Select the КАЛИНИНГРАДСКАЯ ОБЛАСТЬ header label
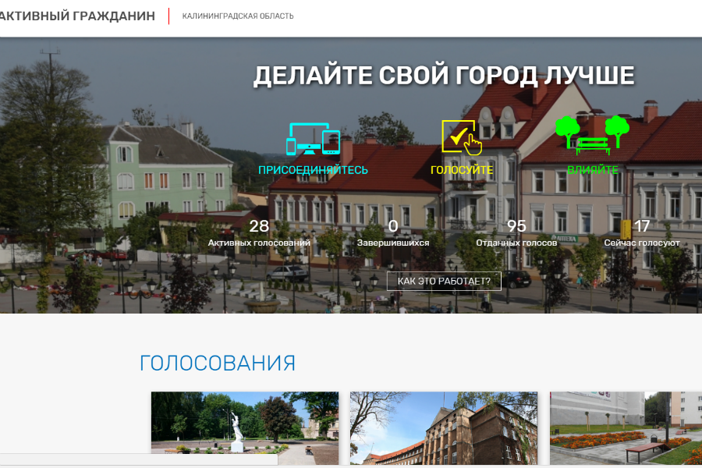Viewport: 702px width, 468px height. (237, 15)
